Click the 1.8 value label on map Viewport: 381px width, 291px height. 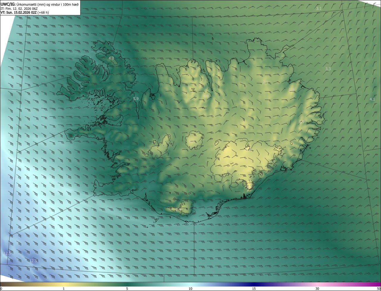[292, 90]
